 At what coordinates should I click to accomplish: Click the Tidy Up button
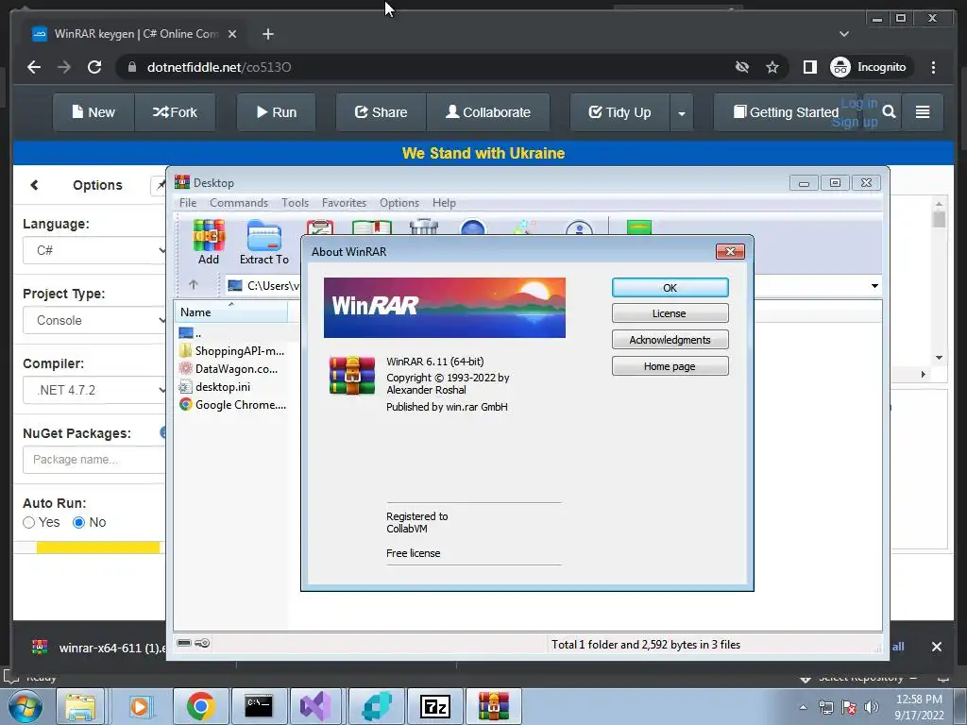[619, 112]
